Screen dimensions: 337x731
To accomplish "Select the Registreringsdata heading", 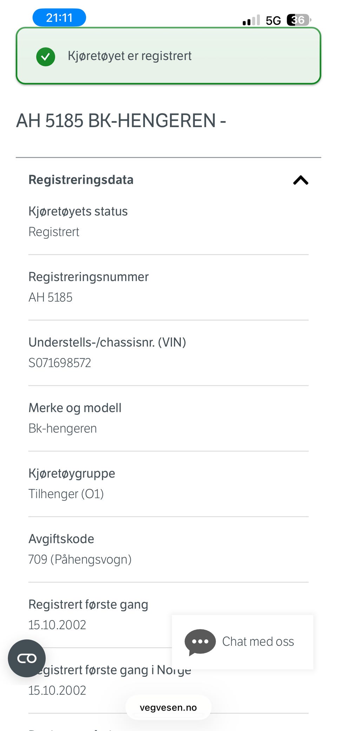I will 81,180.
